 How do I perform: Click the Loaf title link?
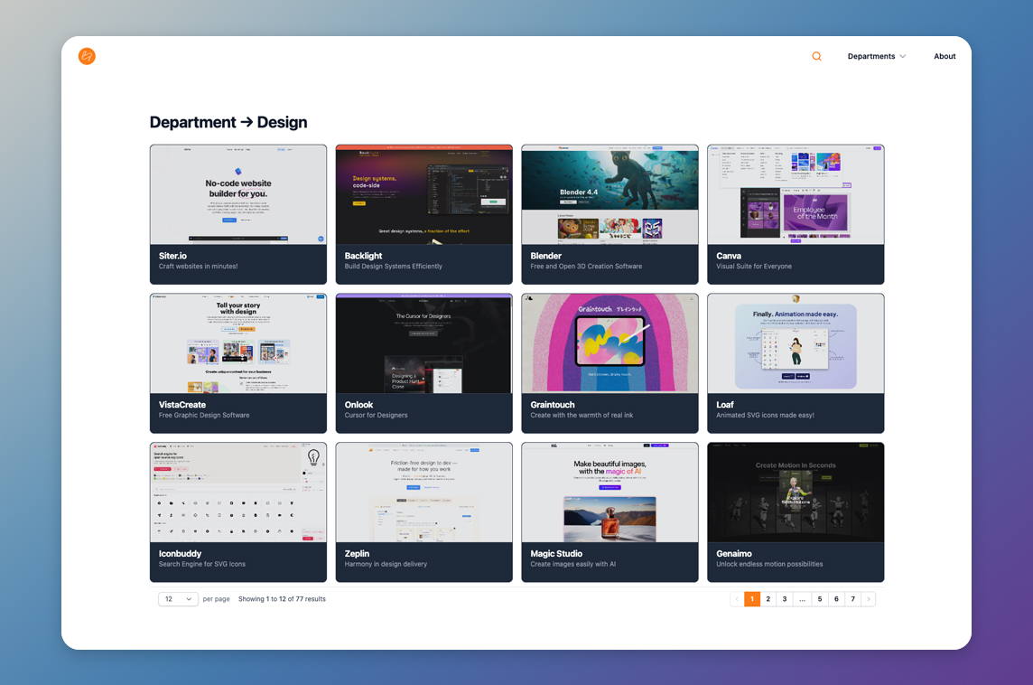click(x=725, y=405)
